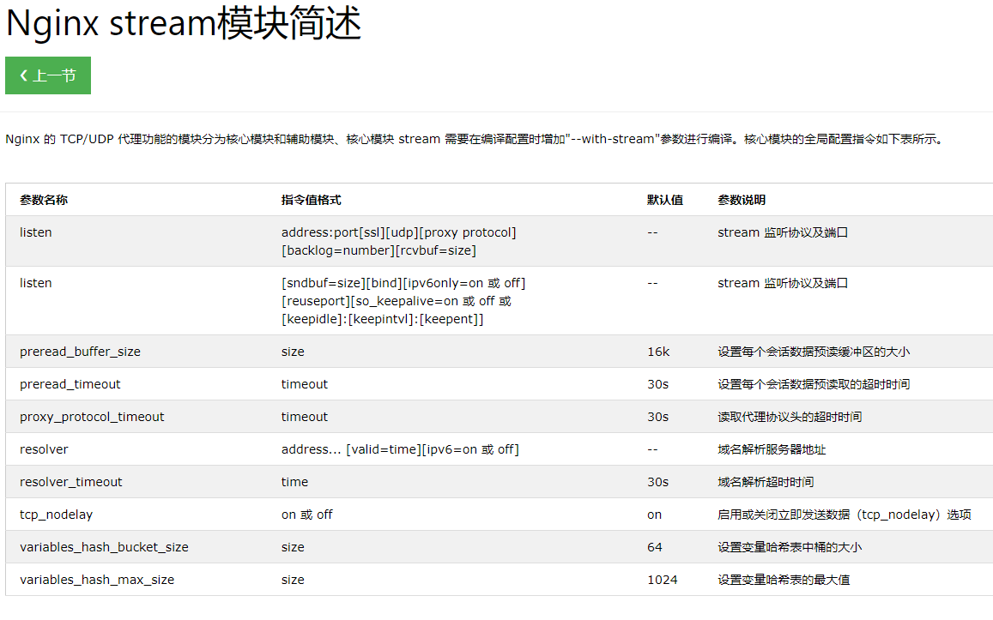Screen dimensions: 993x620
Task: Click the 'time' format cell of resolver_timeout
Action: [294, 482]
